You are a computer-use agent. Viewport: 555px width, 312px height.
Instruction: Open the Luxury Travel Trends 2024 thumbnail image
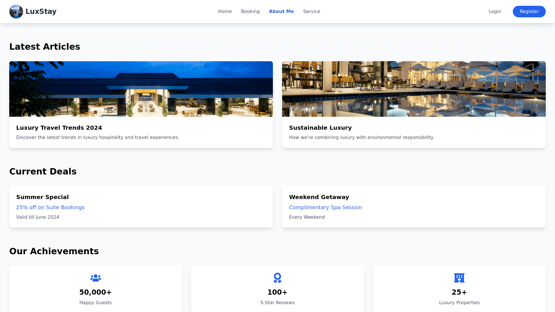141,89
